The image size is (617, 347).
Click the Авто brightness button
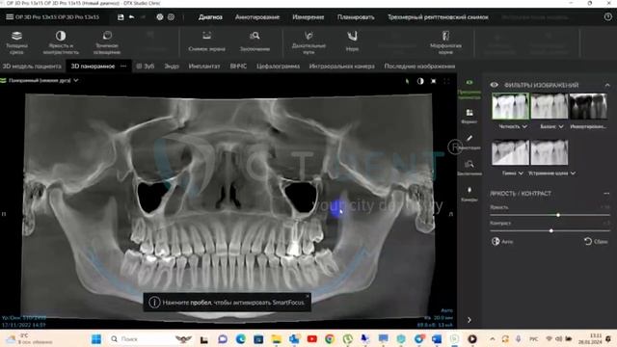pos(502,241)
